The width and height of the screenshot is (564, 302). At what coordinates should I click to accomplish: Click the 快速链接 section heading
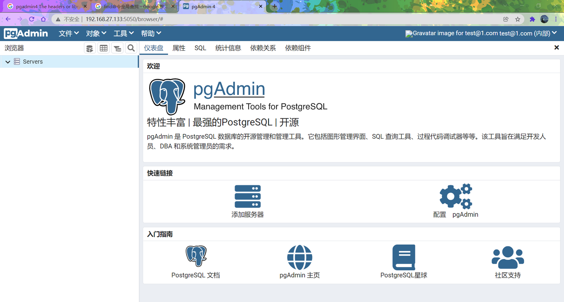click(x=160, y=173)
